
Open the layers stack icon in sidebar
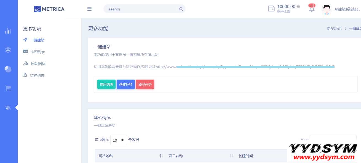click(x=8, y=50)
